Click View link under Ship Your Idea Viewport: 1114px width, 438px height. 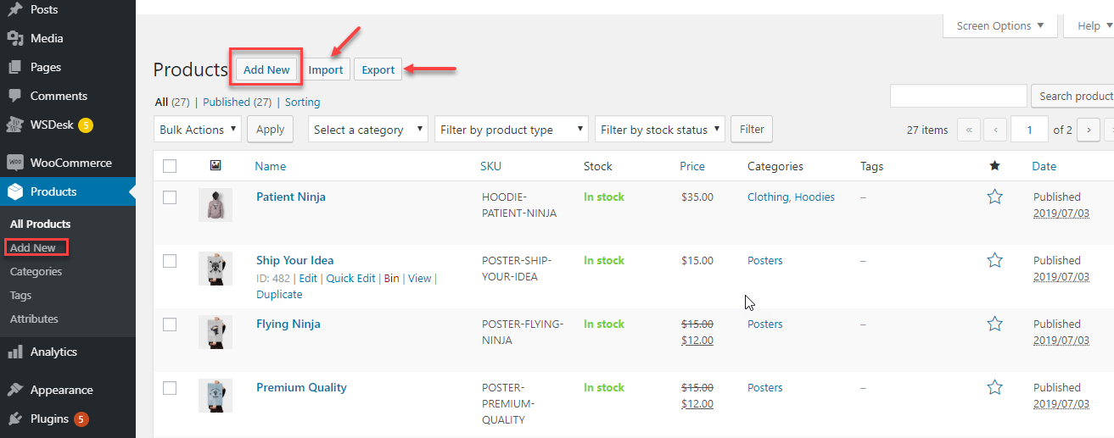click(x=419, y=278)
